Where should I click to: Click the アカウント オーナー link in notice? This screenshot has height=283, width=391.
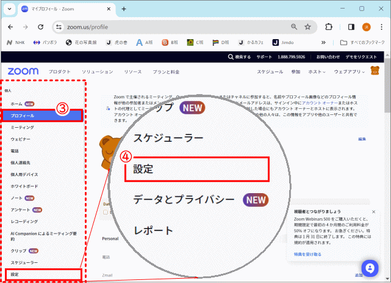320,103
